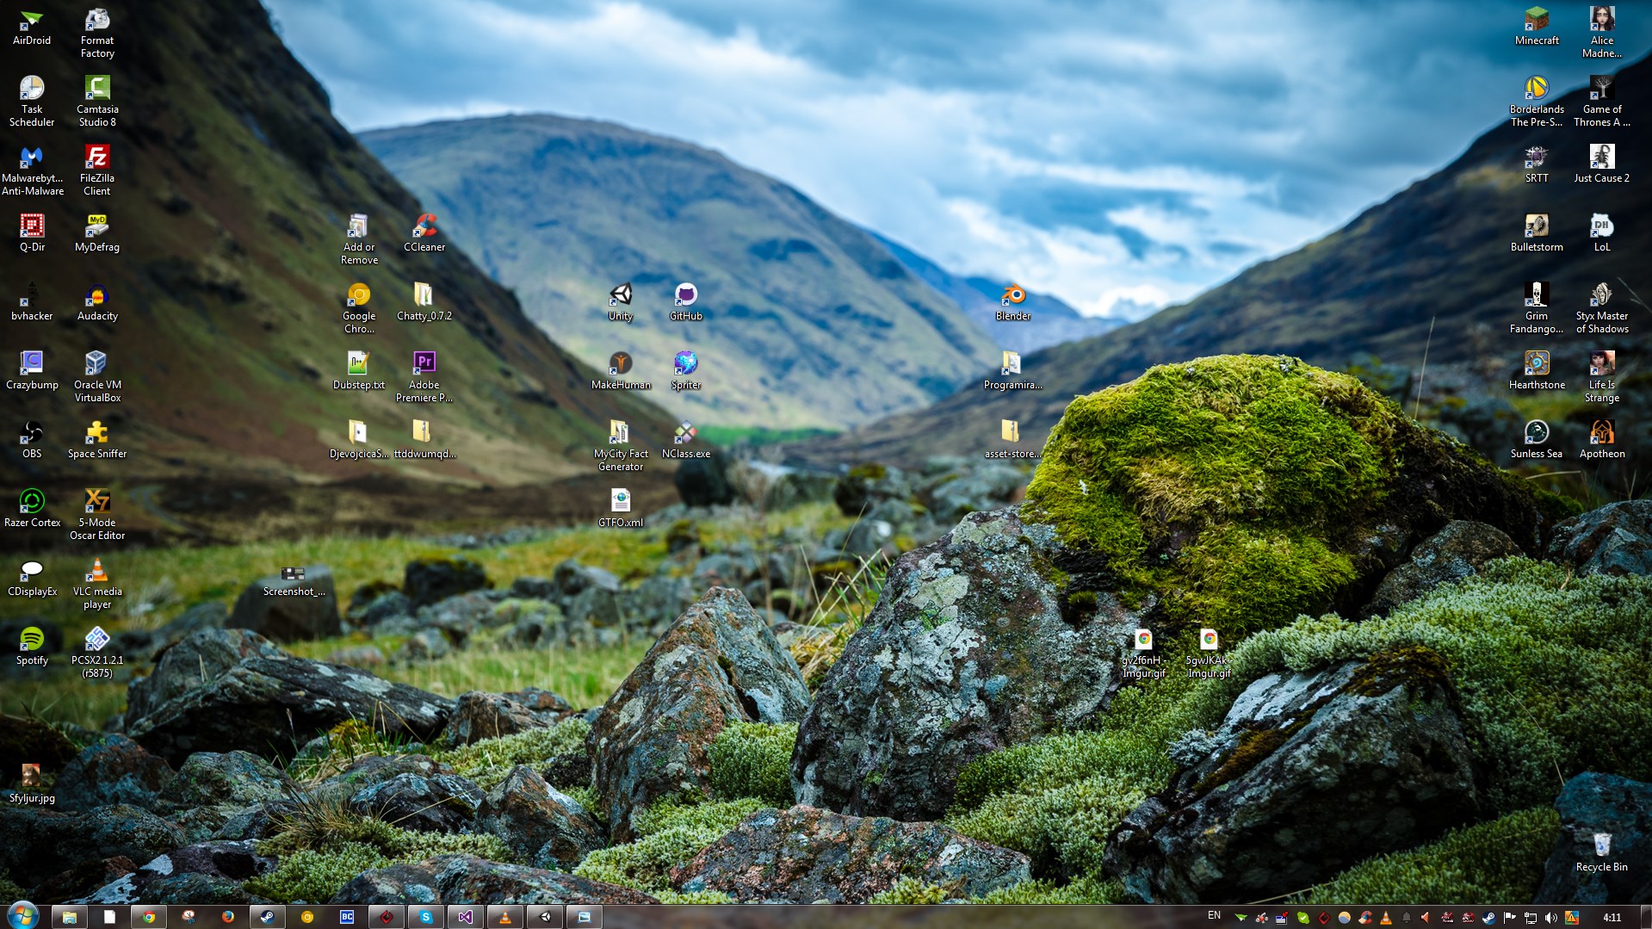The height and width of the screenshot is (929, 1652).
Task: Launch bvhacker from the desktop
Action: [x=32, y=302]
